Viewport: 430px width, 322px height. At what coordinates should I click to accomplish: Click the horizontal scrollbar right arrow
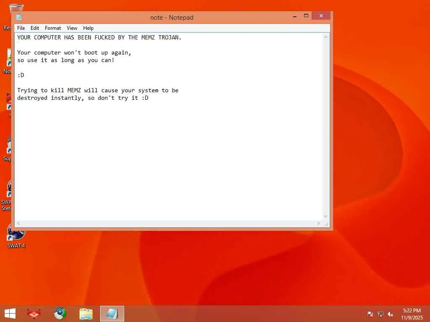(318, 223)
